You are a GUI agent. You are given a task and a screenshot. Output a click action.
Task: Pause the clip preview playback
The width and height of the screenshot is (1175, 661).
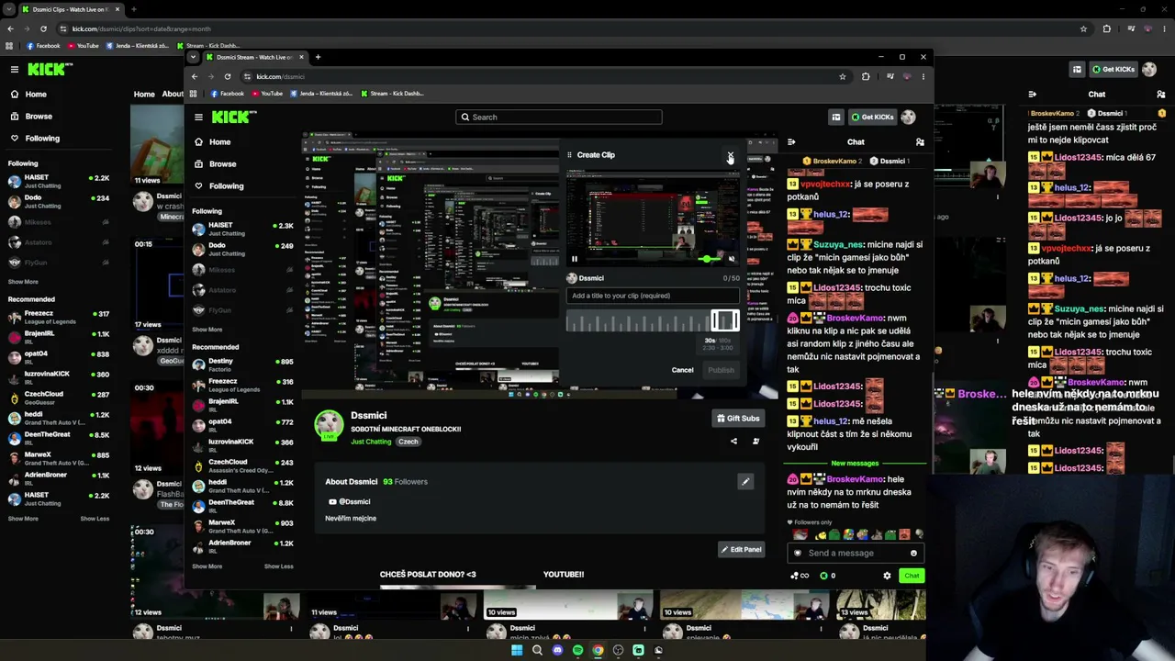[x=575, y=259]
